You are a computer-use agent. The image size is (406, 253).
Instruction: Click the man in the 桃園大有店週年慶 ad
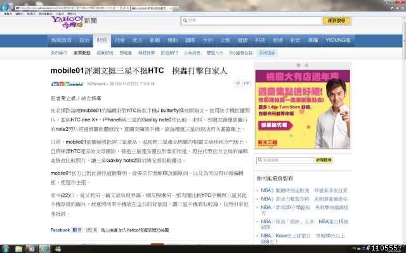(x=332, y=114)
